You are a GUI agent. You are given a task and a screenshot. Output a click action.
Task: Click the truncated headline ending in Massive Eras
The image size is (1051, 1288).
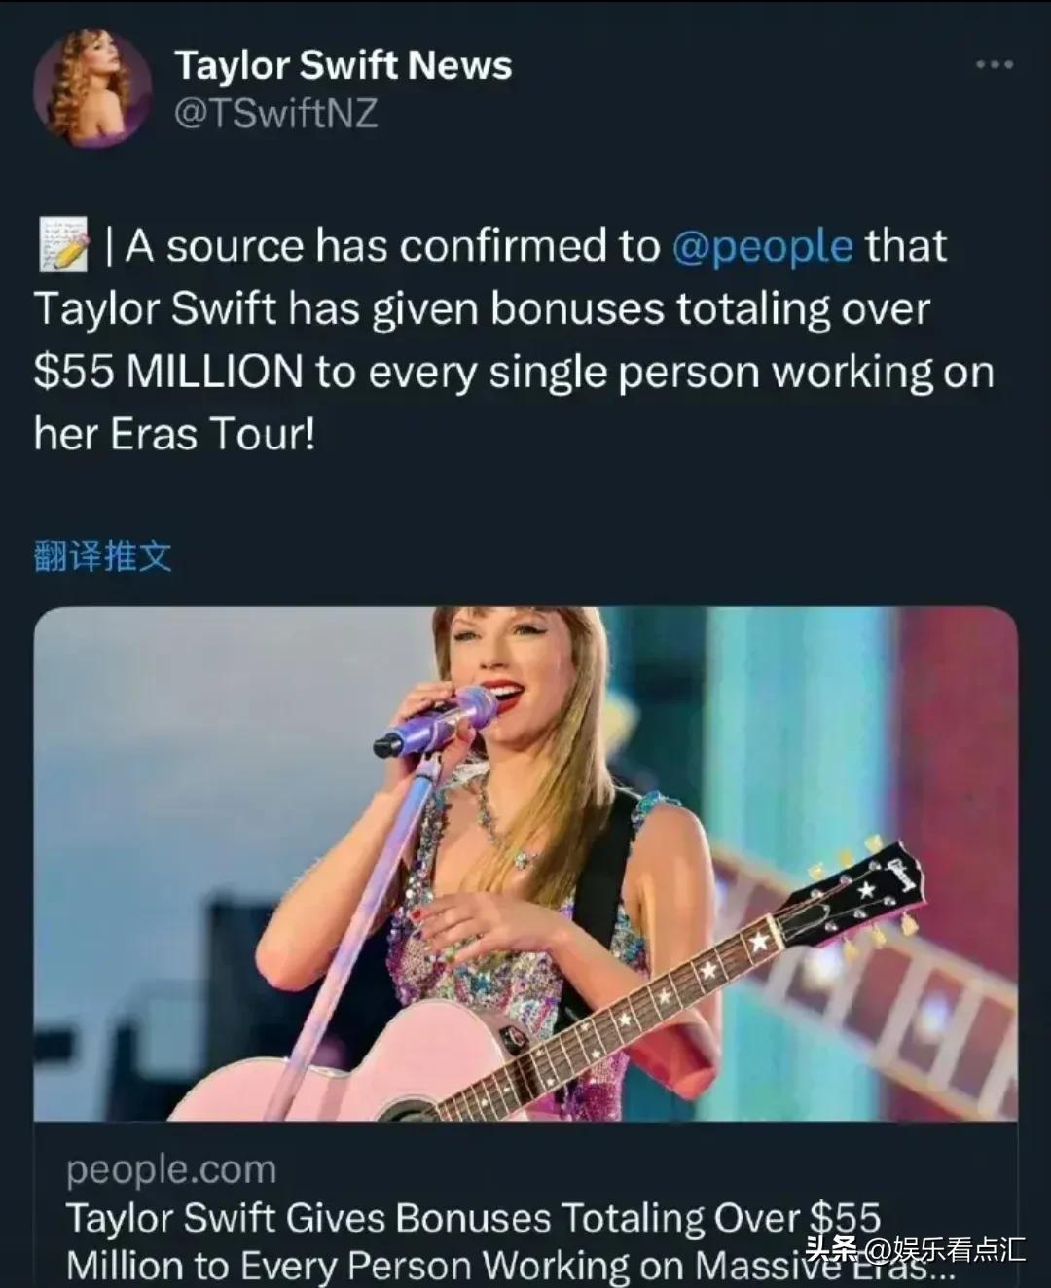pos(477,1263)
